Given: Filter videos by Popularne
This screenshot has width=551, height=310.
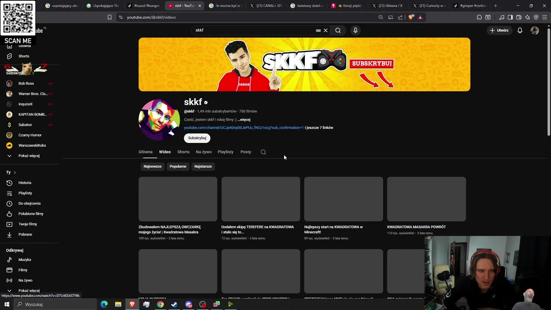Looking at the screenshot, I should point(178,166).
